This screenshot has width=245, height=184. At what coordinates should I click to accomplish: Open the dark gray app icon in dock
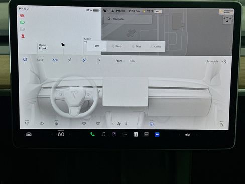click(146, 134)
